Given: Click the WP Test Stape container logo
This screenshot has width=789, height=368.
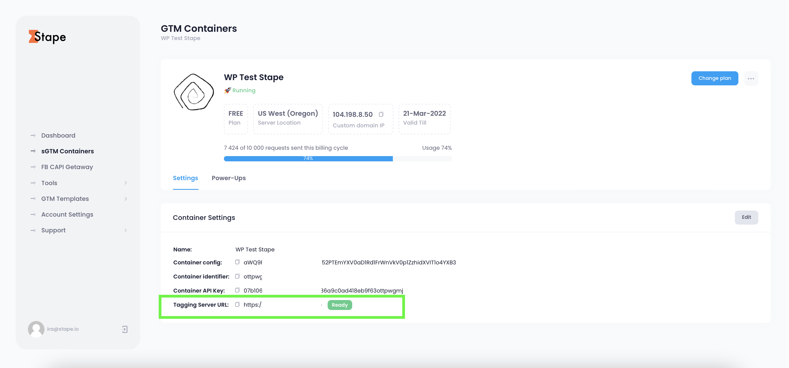Looking at the screenshot, I should coord(194,92).
